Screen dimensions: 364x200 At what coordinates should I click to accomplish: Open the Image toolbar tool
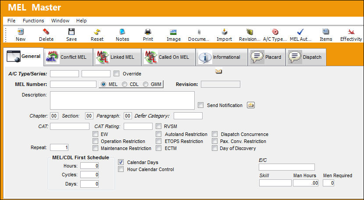(173, 32)
